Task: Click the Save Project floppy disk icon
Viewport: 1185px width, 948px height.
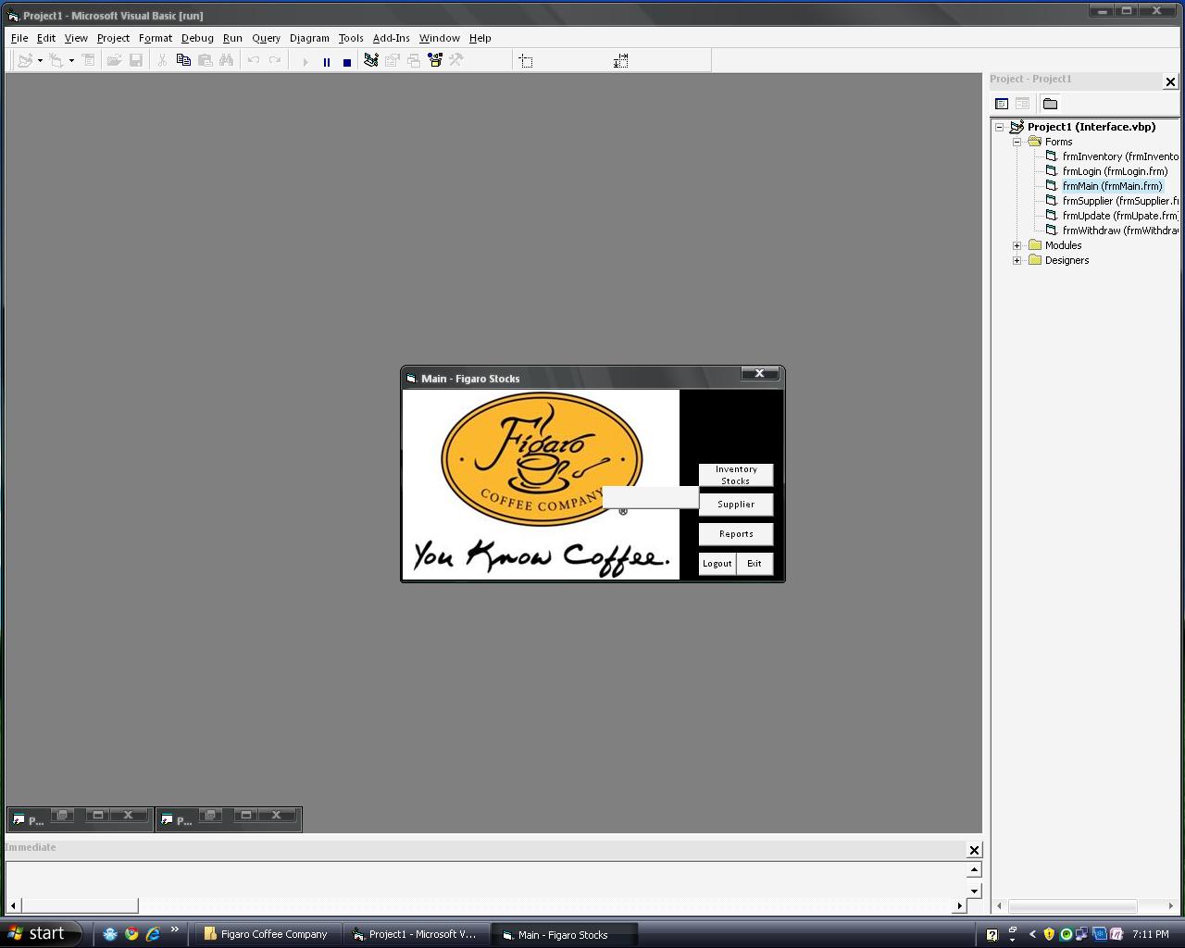Action: pos(136,60)
